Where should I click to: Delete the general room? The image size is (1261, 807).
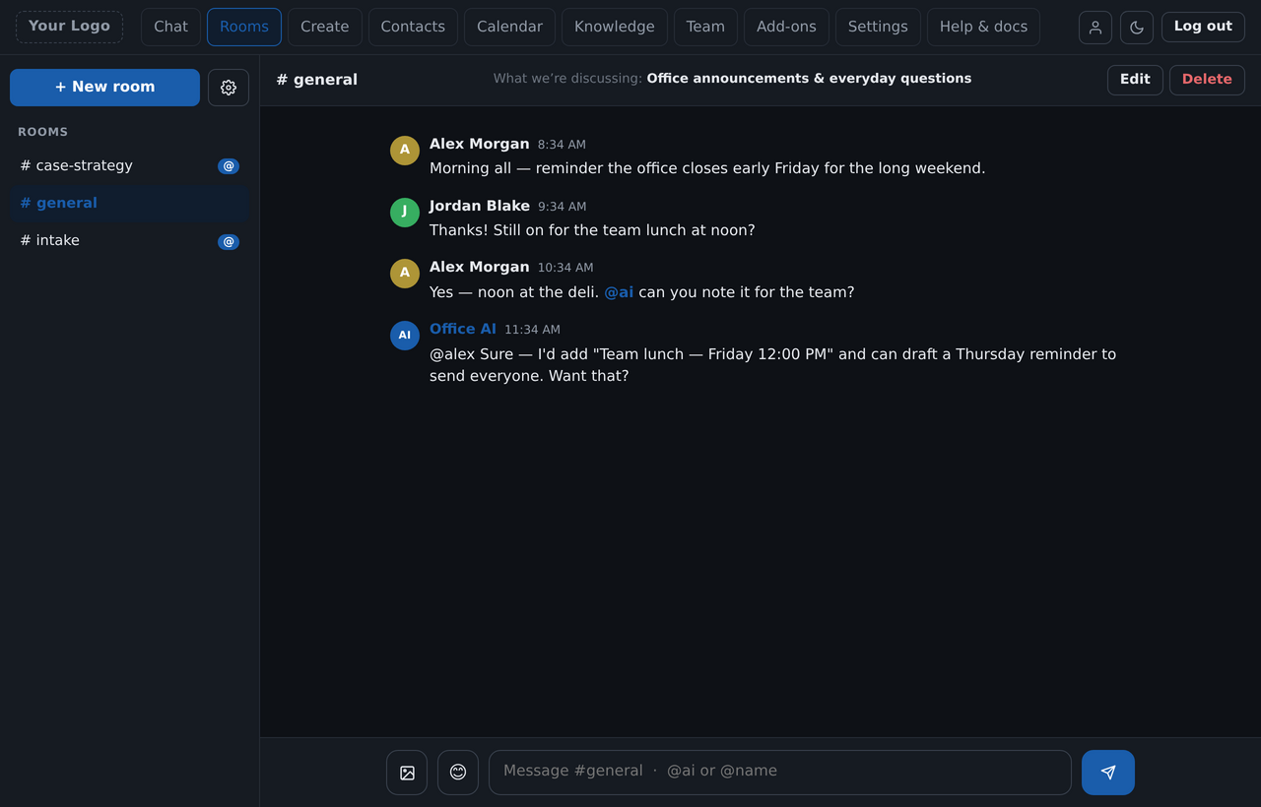pos(1207,80)
